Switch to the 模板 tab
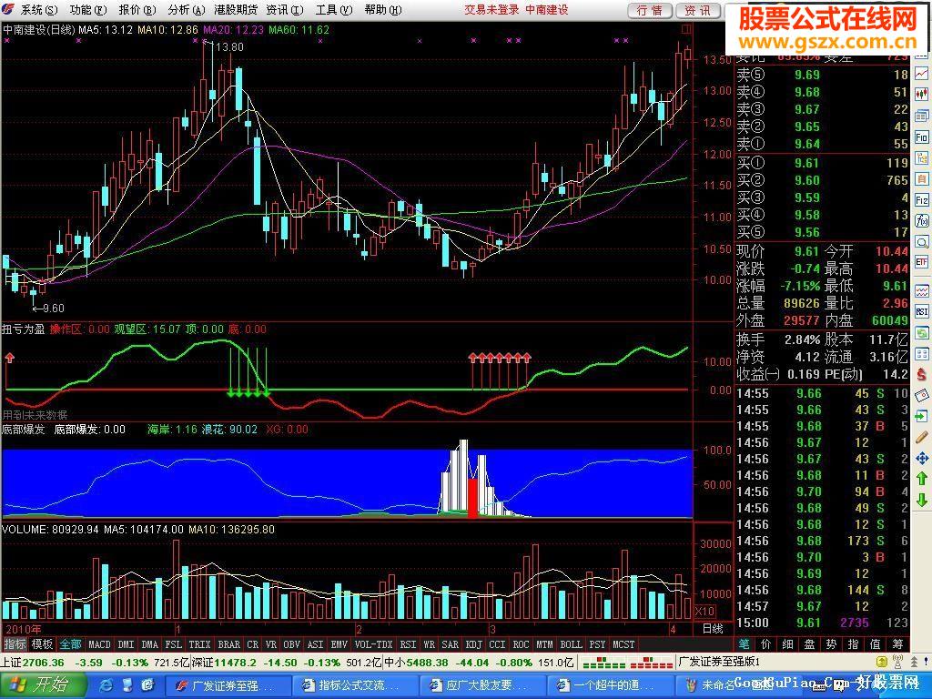 (x=42, y=644)
